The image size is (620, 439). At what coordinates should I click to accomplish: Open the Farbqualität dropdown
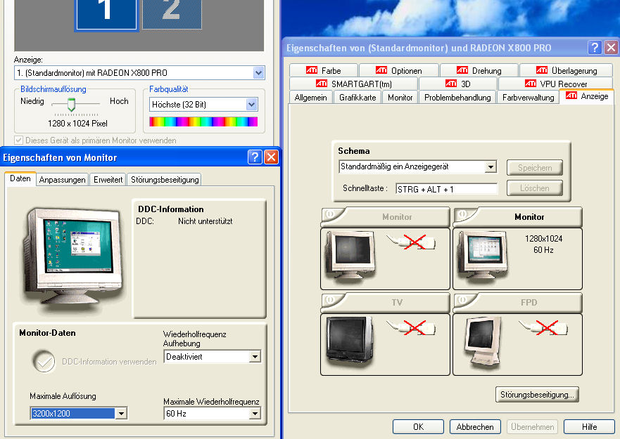pos(251,105)
